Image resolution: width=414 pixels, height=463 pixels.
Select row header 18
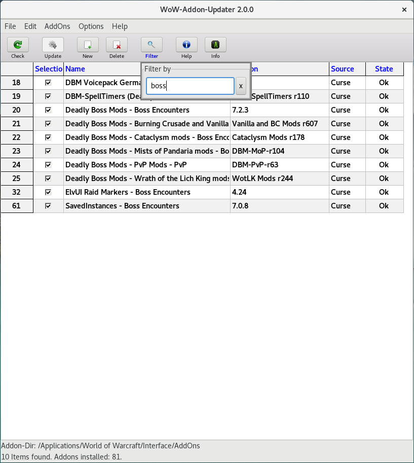17,83
